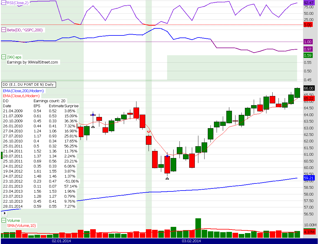Click gray up-triangle marker near 63.00 price

point(93,126)
